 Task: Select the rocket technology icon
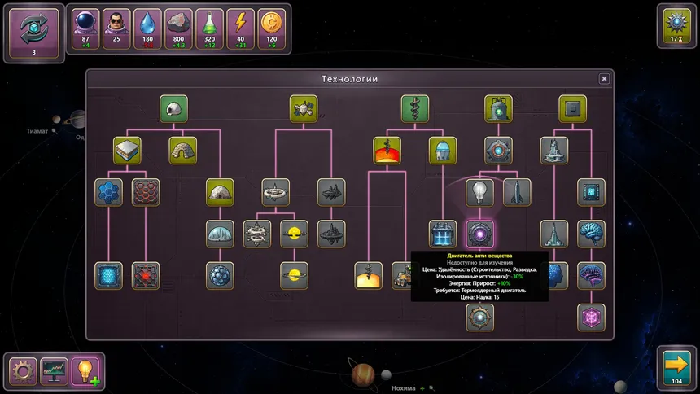pos(517,192)
